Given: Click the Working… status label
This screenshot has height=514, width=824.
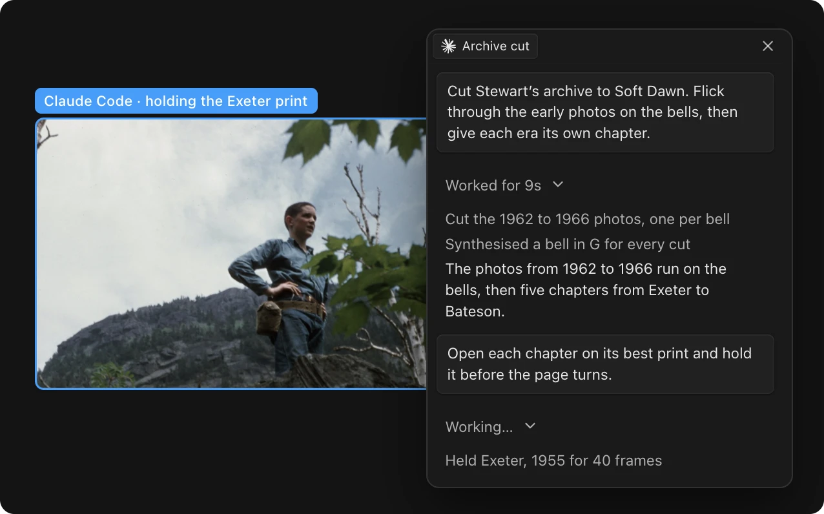Looking at the screenshot, I should pos(479,427).
